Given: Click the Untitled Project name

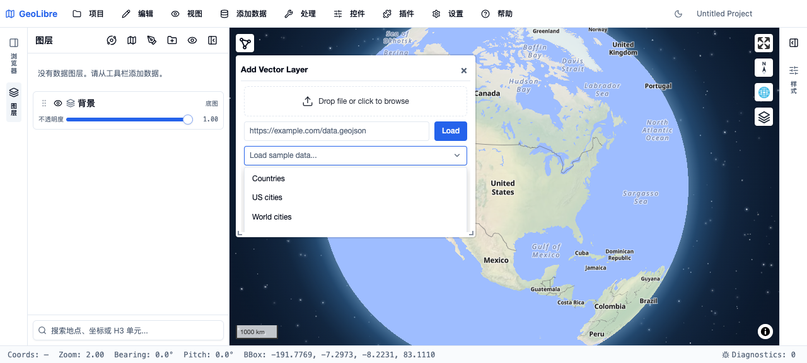Looking at the screenshot, I should 724,14.
